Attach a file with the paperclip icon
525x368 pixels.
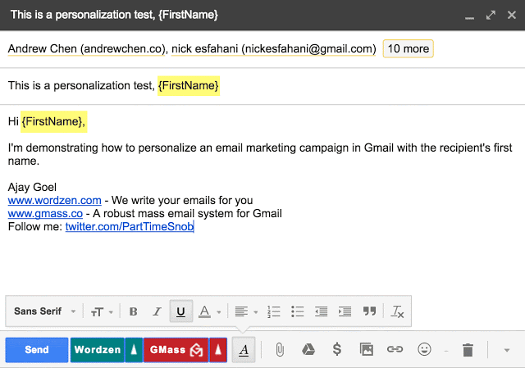click(279, 349)
